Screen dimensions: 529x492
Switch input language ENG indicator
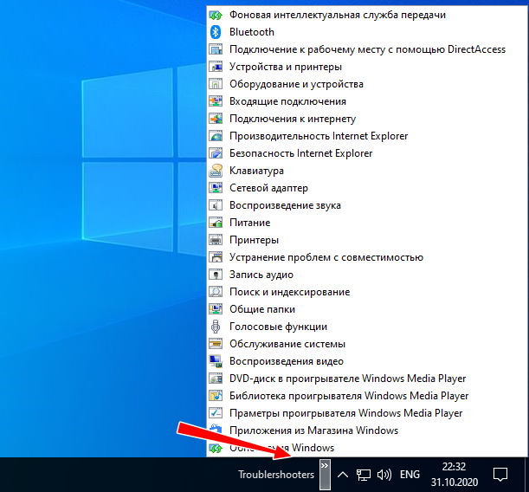410,475
